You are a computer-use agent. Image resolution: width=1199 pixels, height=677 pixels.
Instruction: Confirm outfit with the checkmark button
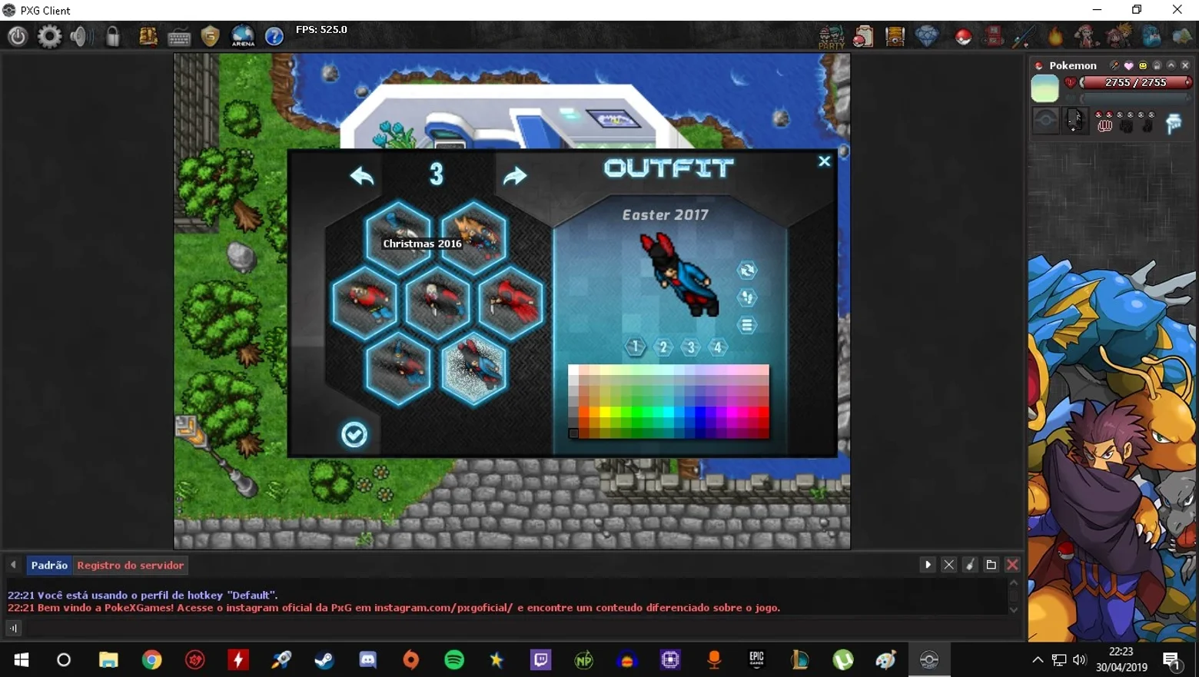(x=354, y=435)
